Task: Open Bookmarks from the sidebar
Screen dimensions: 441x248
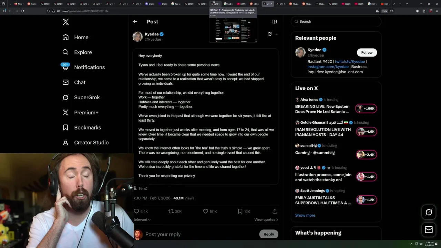Action: coord(82,127)
